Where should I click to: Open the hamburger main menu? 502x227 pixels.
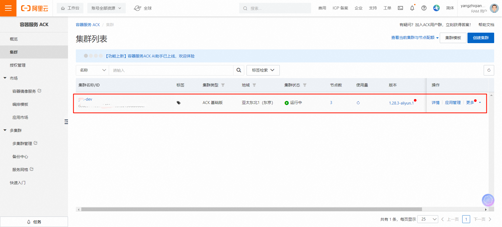coord(8,8)
